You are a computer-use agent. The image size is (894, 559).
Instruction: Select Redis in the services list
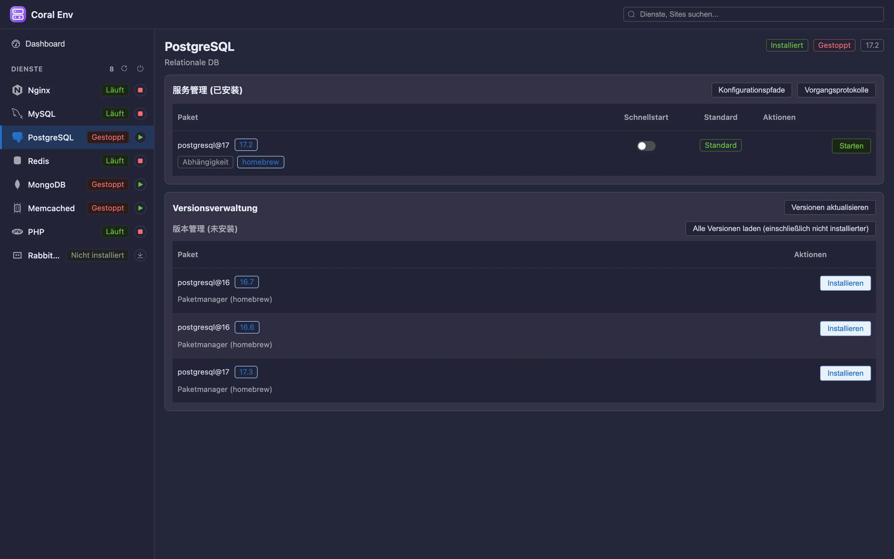tap(77, 161)
